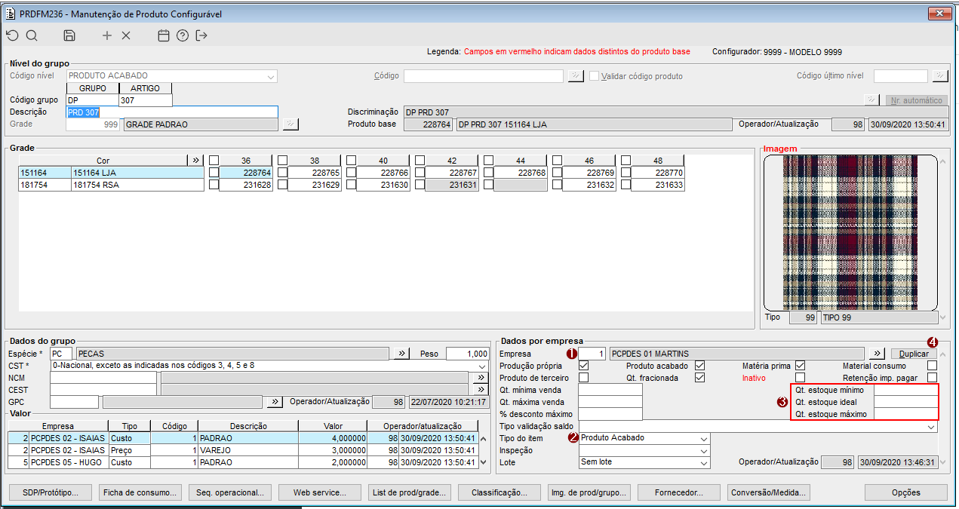Click Ficha de consumo... button
Viewport: 959px width, 509px height.
pos(140,492)
